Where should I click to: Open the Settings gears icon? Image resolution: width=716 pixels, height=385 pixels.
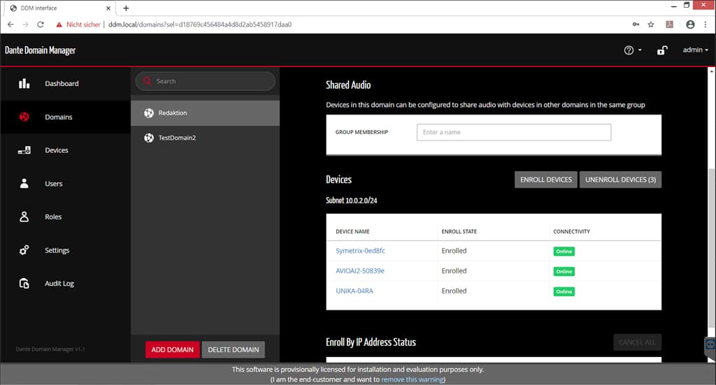24,250
